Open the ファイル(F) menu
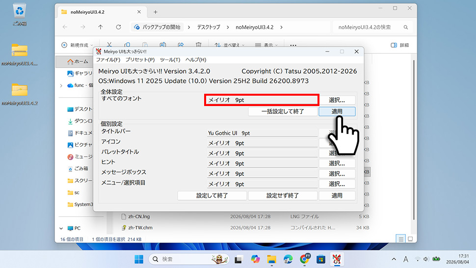Viewport: 476px width, 268px height. pyautogui.click(x=108, y=60)
